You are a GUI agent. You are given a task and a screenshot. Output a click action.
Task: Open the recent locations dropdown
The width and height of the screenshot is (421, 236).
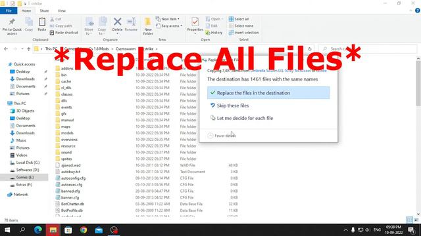point(22,49)
